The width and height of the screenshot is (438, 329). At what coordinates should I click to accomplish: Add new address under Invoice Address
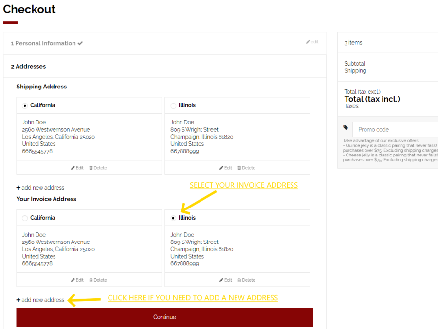point(40,300)
